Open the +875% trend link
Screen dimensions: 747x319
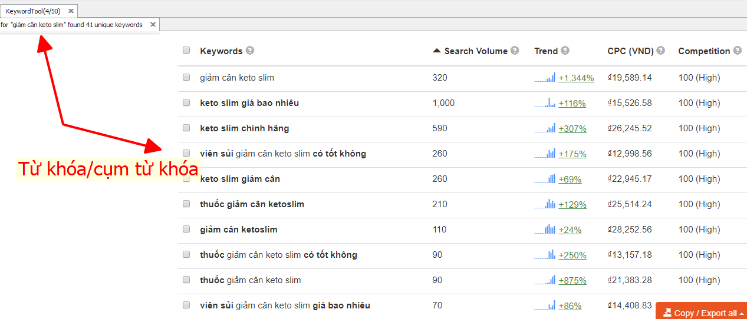572,281
